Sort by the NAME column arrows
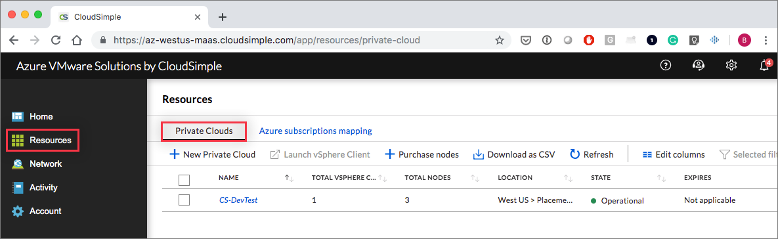Image resolution: width=778 pixels, height=239 pixels. [290, 178]
